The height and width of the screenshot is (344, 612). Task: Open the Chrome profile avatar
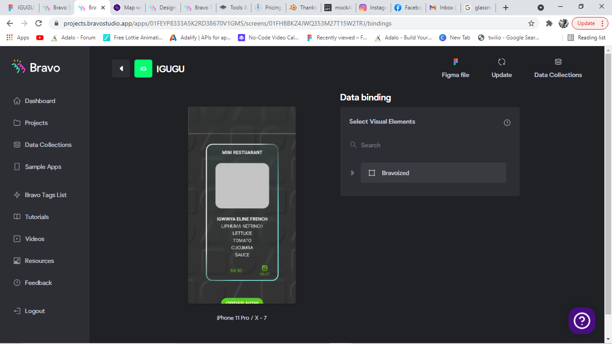click(564, 23)
